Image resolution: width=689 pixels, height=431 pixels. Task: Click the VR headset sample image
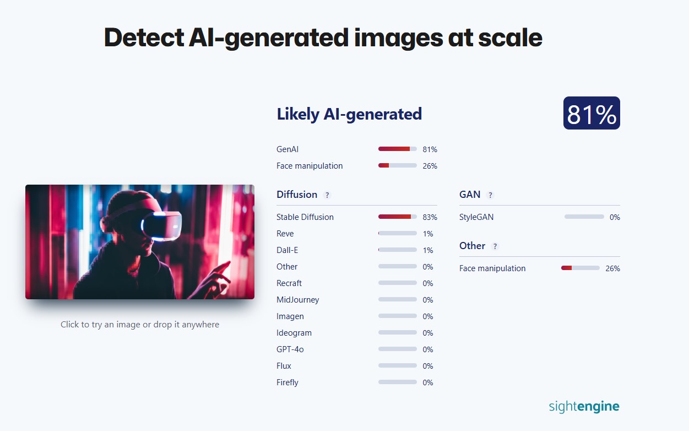point(140,242)
